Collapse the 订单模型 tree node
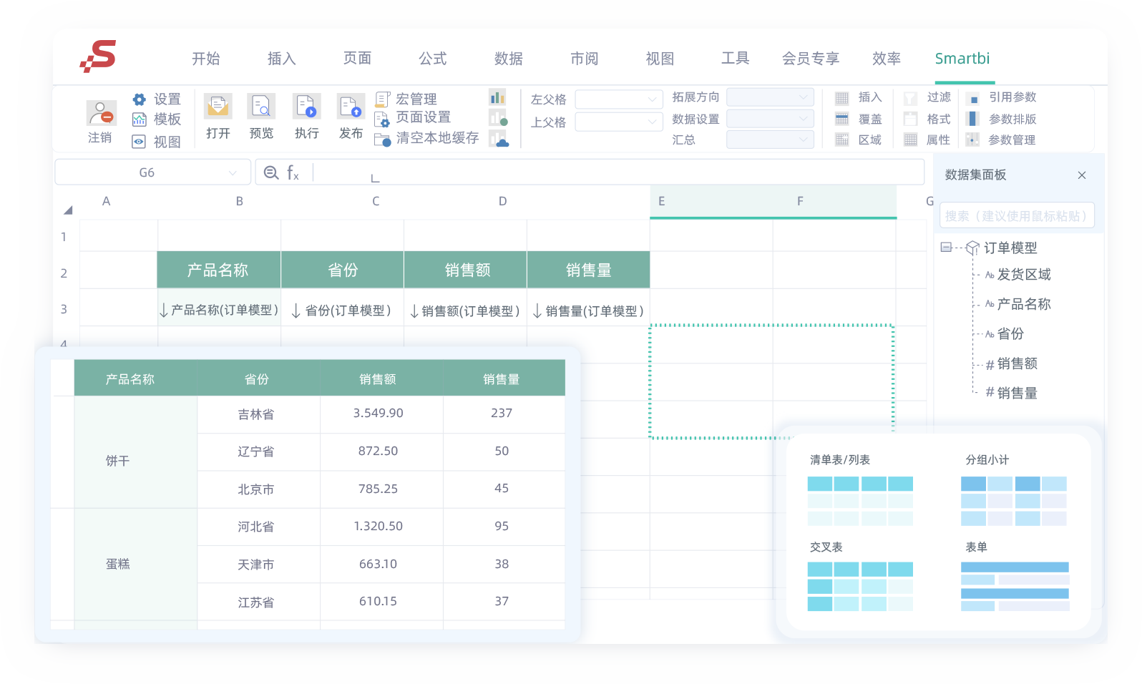The height and width of the screenshot is (684, 1142). pos(946,248)
